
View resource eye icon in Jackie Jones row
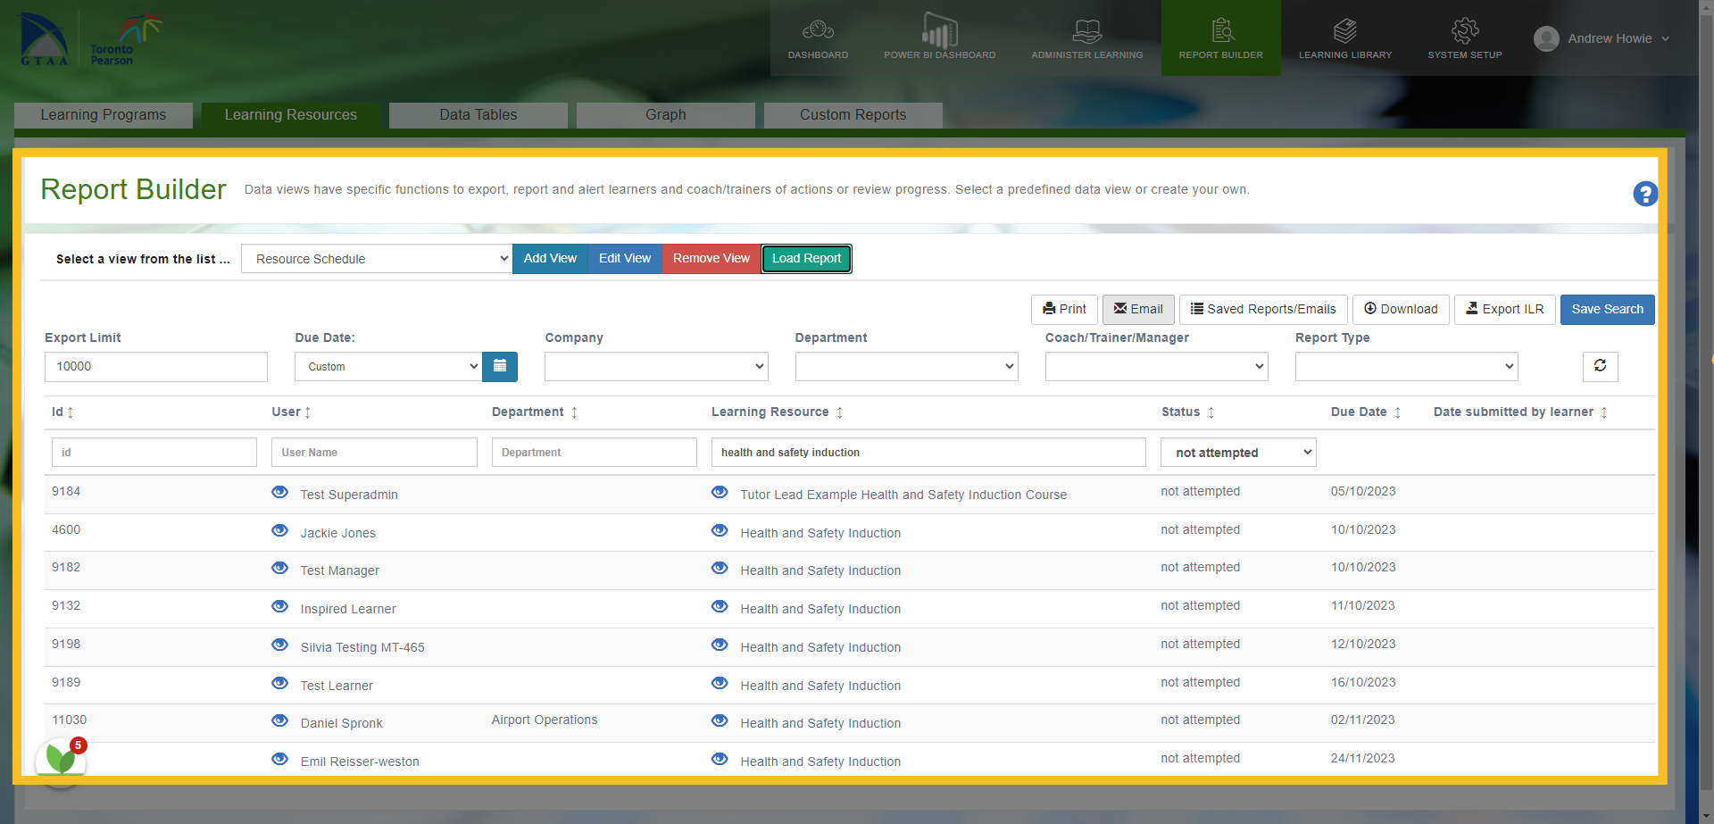click(720, 530)
